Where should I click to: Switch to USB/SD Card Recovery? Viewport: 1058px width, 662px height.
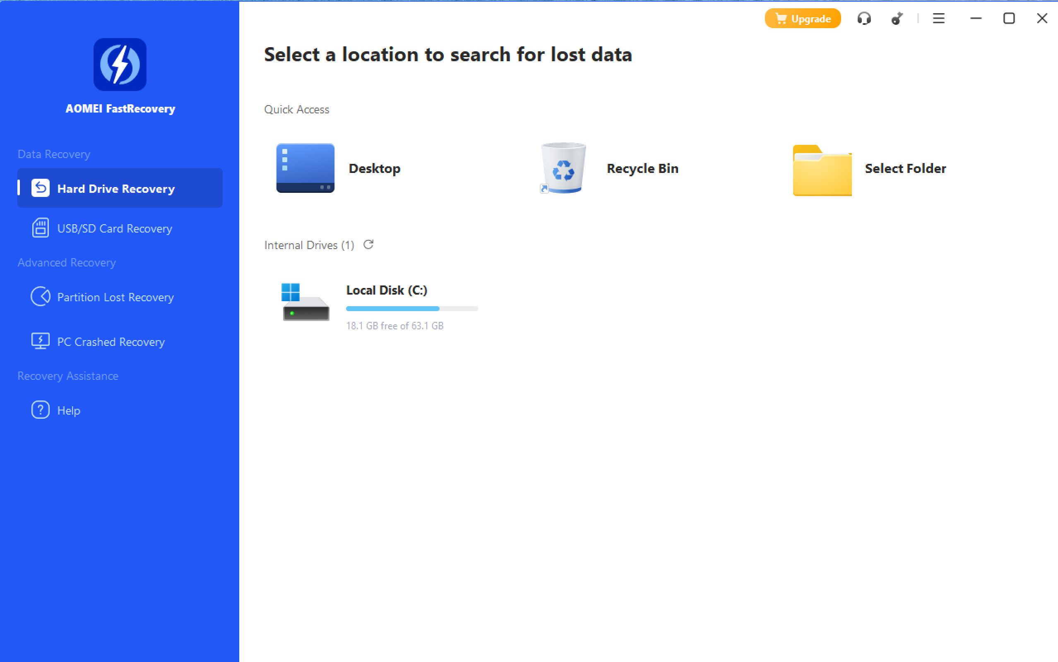(115, 228)
